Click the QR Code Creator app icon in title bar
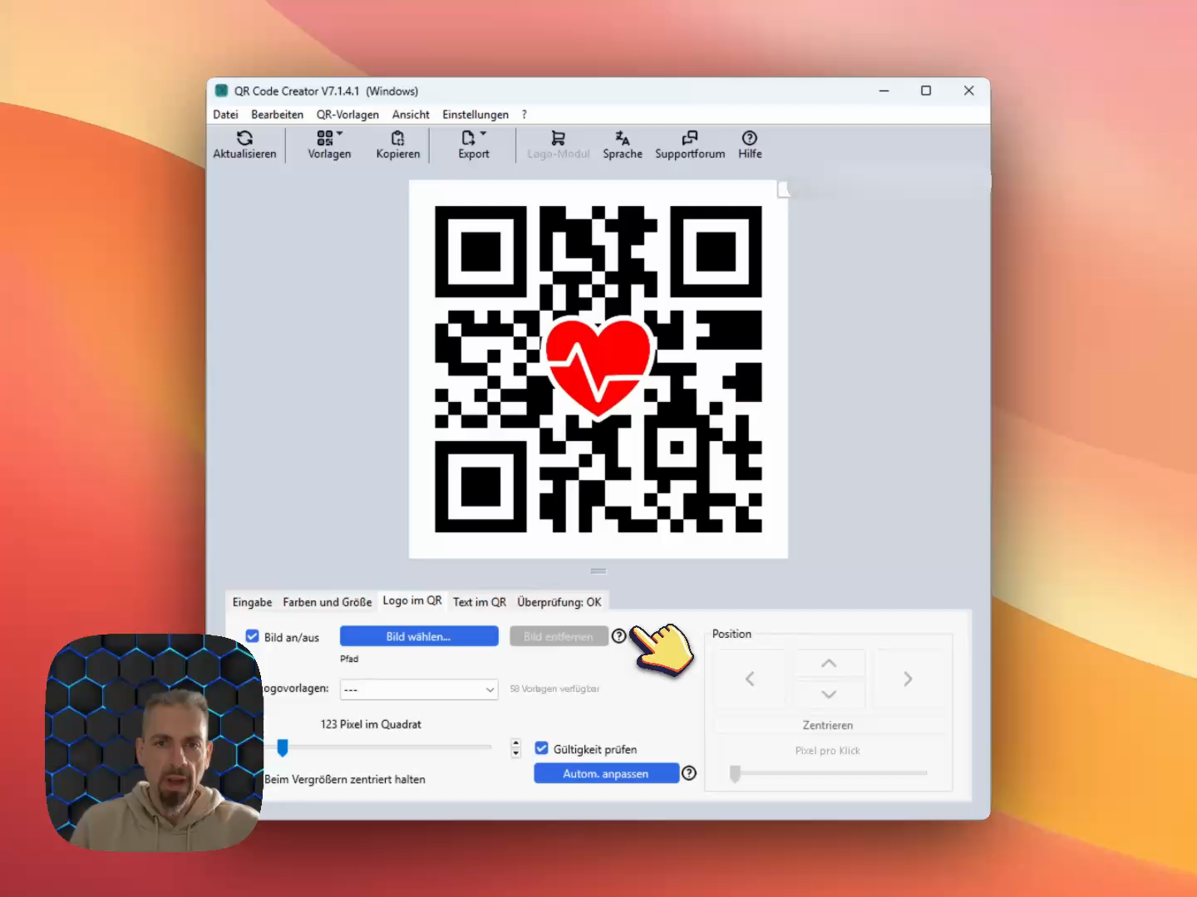1197x897 pixels. 222,91
